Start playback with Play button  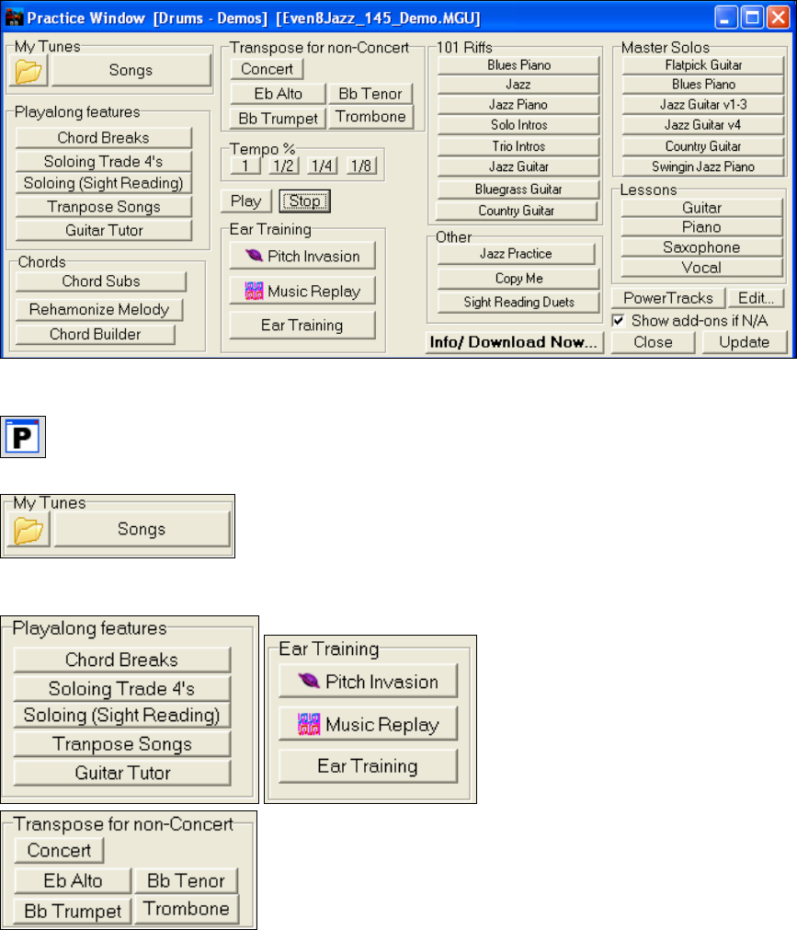tap(246, 201)
